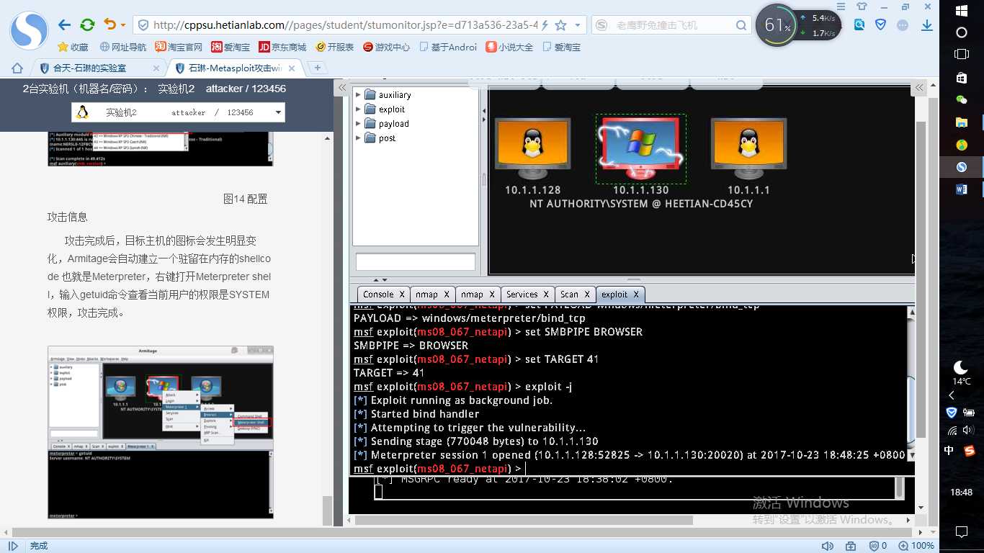
Task: Expand the auxiliary module folder
Action: click(358, 94)
